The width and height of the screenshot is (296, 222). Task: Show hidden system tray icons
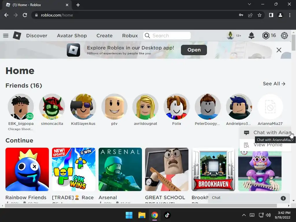[244, 215]
